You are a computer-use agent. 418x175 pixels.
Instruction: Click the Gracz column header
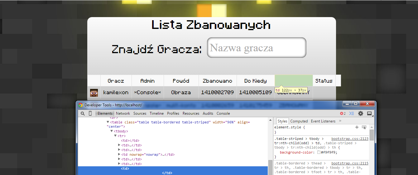click(x=116, y=81)
